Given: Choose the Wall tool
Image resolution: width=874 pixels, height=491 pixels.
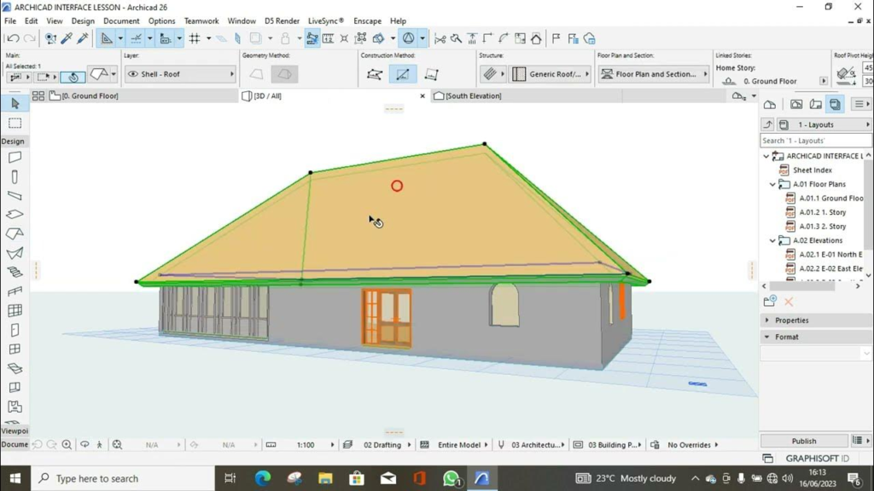Looking at the screenshot, I should [15, 158].
